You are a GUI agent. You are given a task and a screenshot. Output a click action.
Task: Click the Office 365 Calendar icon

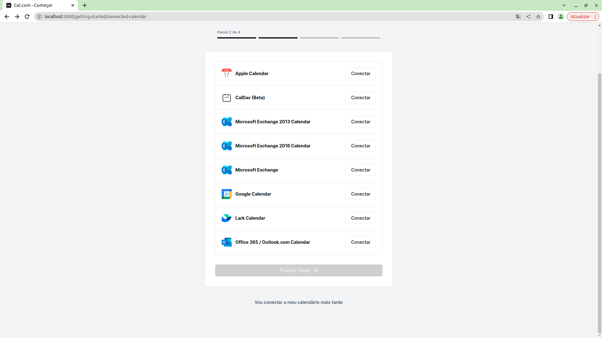point(226,242)
